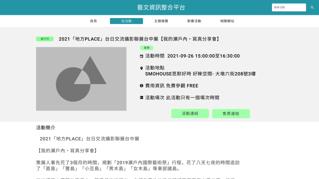
Task: Click the sessions icon beside 活動場次
Action: click(141, 98)
